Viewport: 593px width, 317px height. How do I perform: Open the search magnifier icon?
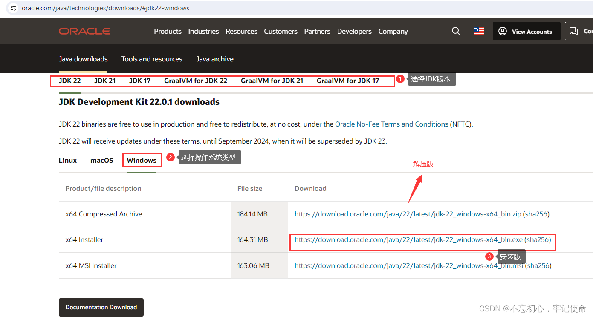point(456,31)
